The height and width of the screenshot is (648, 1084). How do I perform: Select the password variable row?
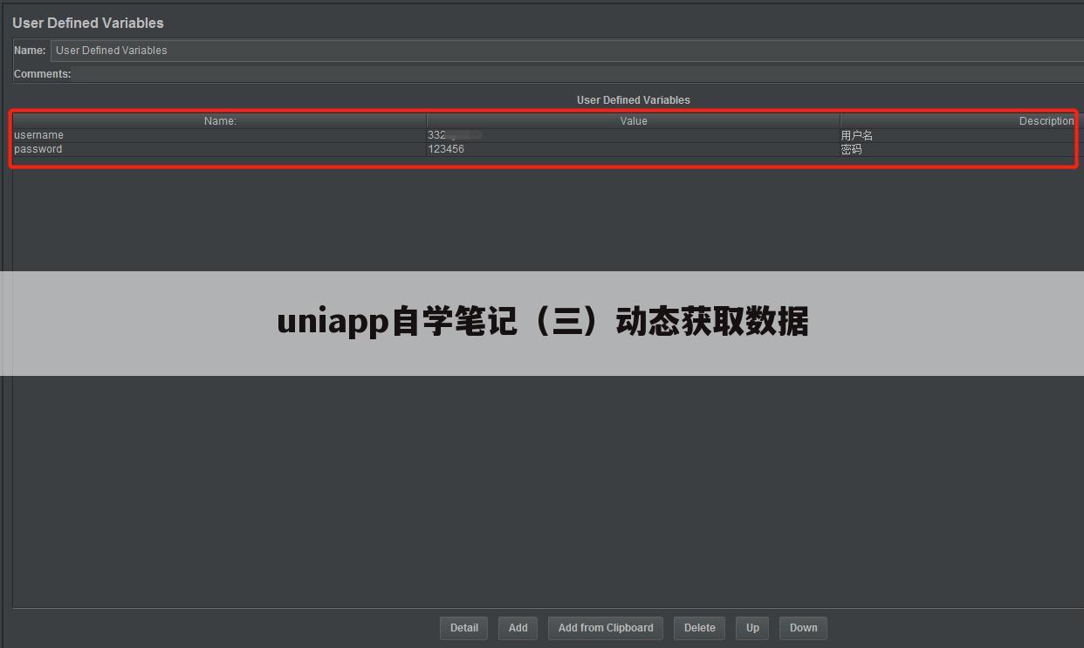pos(218,149)
